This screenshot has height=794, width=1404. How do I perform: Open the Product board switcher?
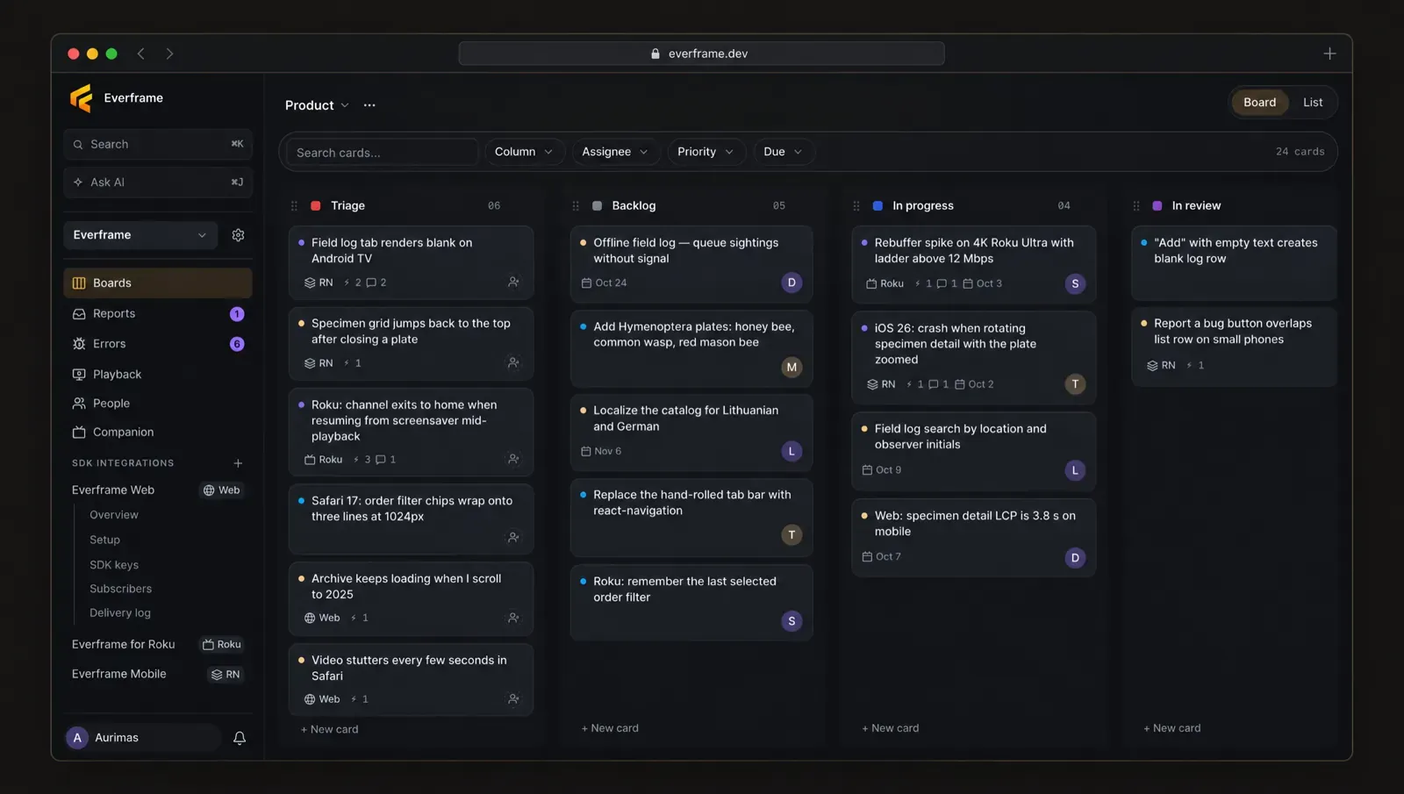point(317,105)
